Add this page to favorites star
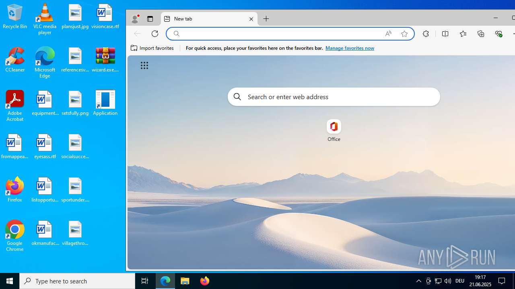 point(404,34)
